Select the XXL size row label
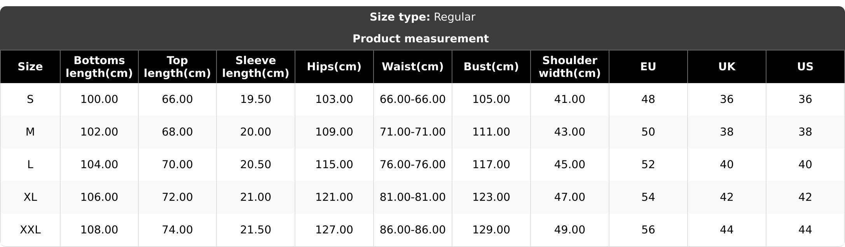This screenshot has width=845, height=247. click(30, 230)
